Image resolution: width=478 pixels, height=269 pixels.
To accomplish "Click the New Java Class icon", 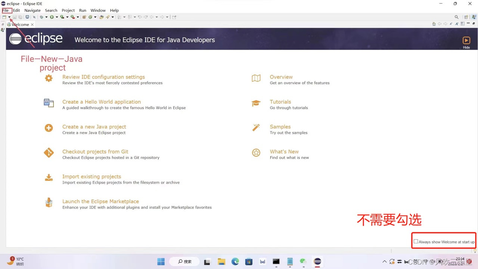I will (90, 17).
